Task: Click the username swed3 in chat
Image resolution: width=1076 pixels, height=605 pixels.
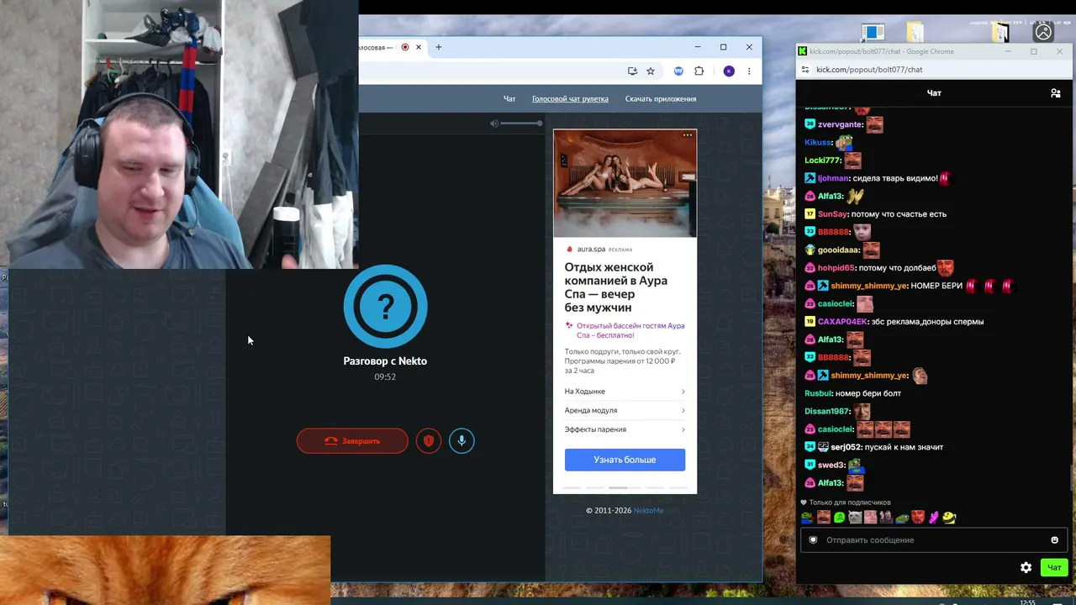Action: click(x=831, y=465)
